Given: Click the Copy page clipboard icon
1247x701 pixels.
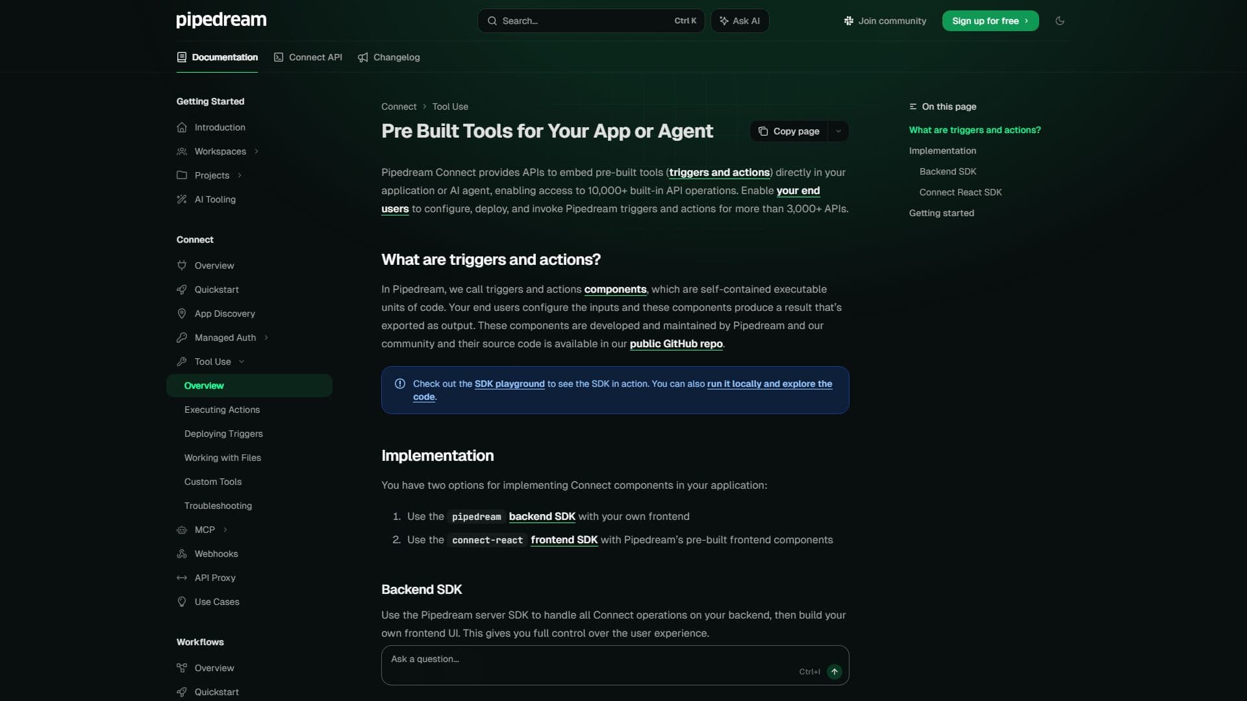Looking at the screenshot, I should tap(763, 131).
